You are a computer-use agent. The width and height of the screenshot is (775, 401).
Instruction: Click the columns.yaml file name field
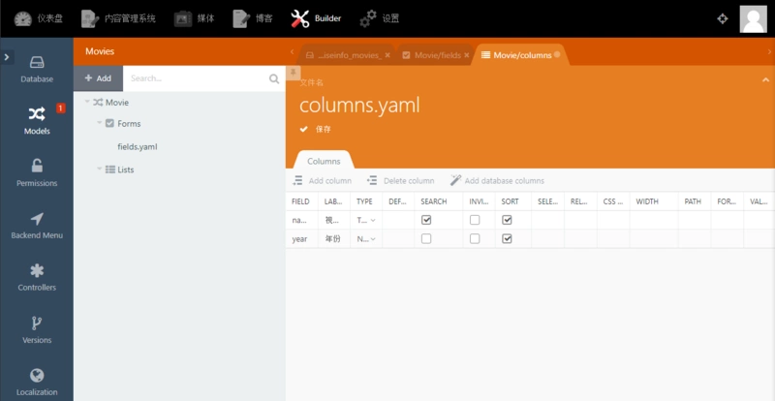coord(359,106)
